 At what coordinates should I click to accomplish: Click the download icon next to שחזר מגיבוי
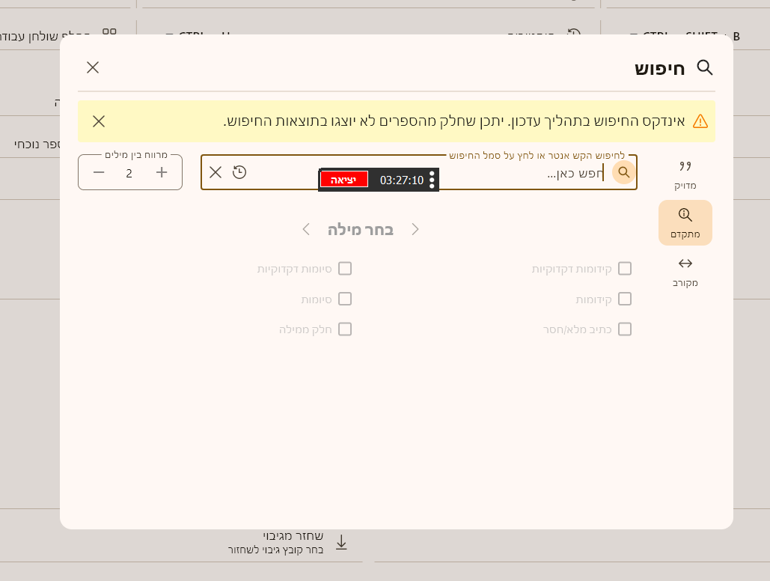(342, 542)
